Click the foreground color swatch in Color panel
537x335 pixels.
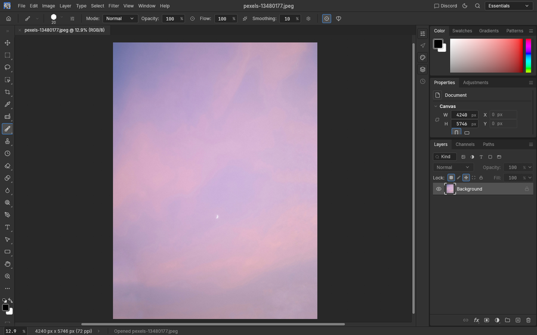pos(438,44)
